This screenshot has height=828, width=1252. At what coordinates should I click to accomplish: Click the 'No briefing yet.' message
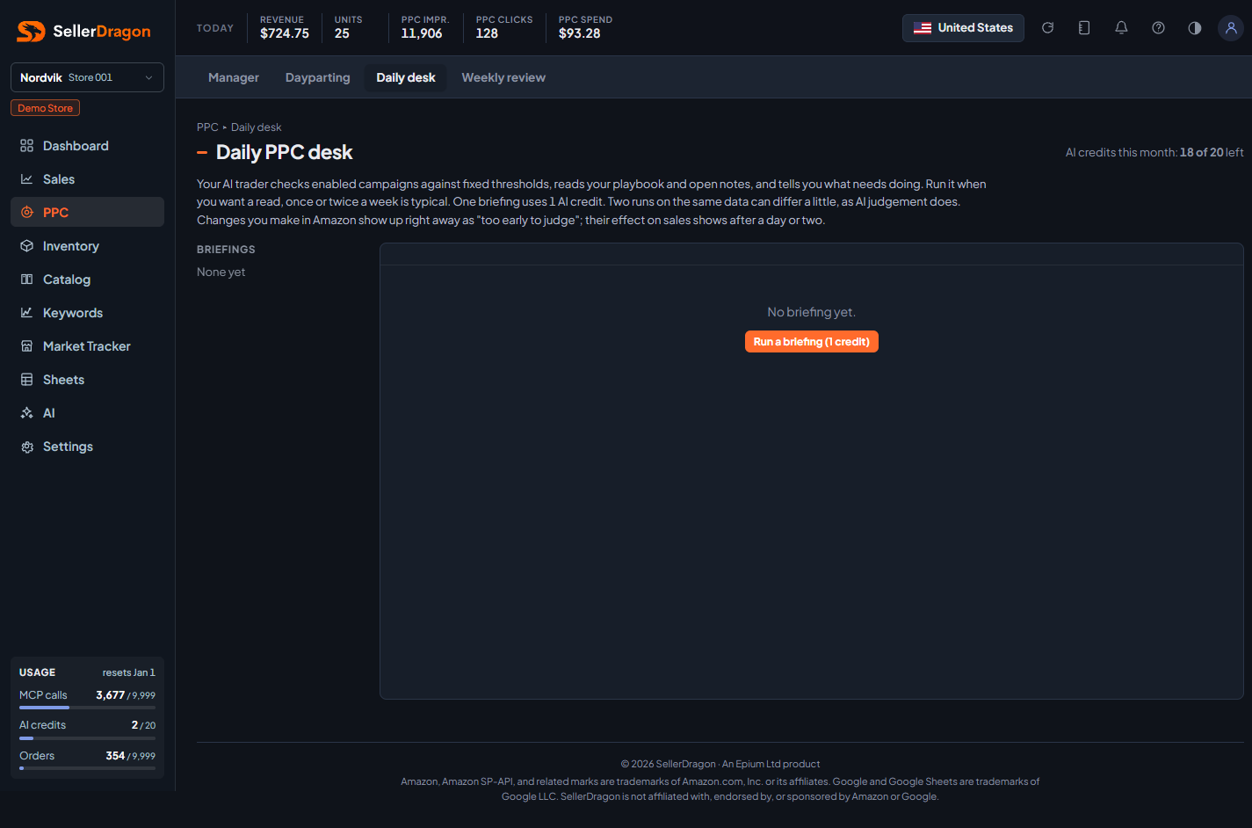[812, 312]
